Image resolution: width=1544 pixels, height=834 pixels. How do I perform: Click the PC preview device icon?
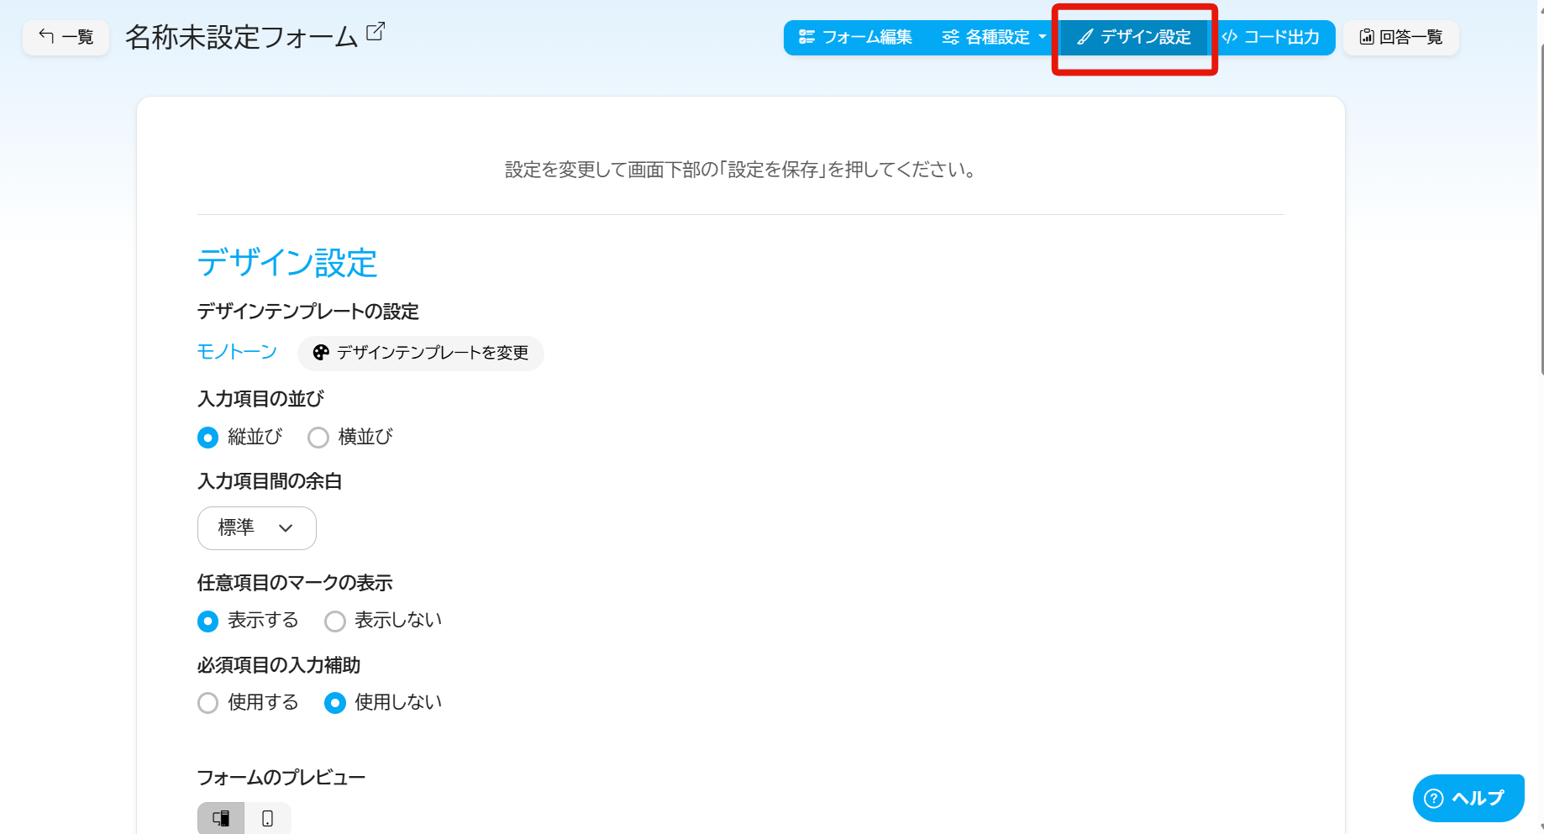click(x=221, y=818)
